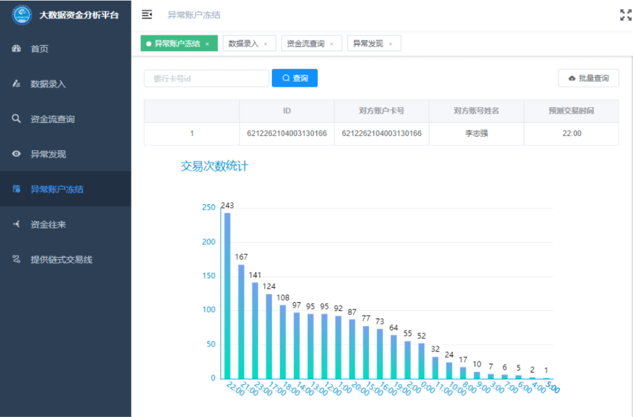Click the bar labeled 73
The image size is (633, 417).
380,353
